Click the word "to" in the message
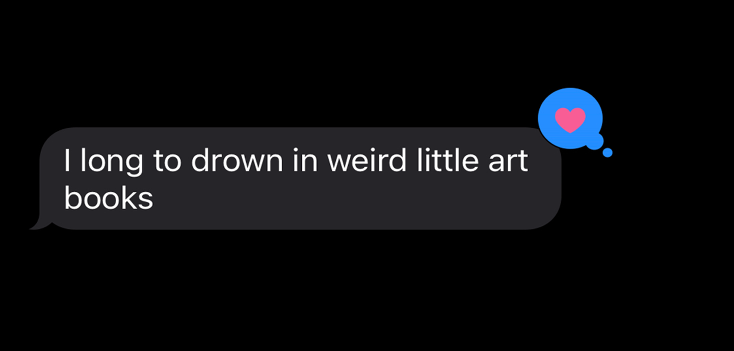 (167, 161)
